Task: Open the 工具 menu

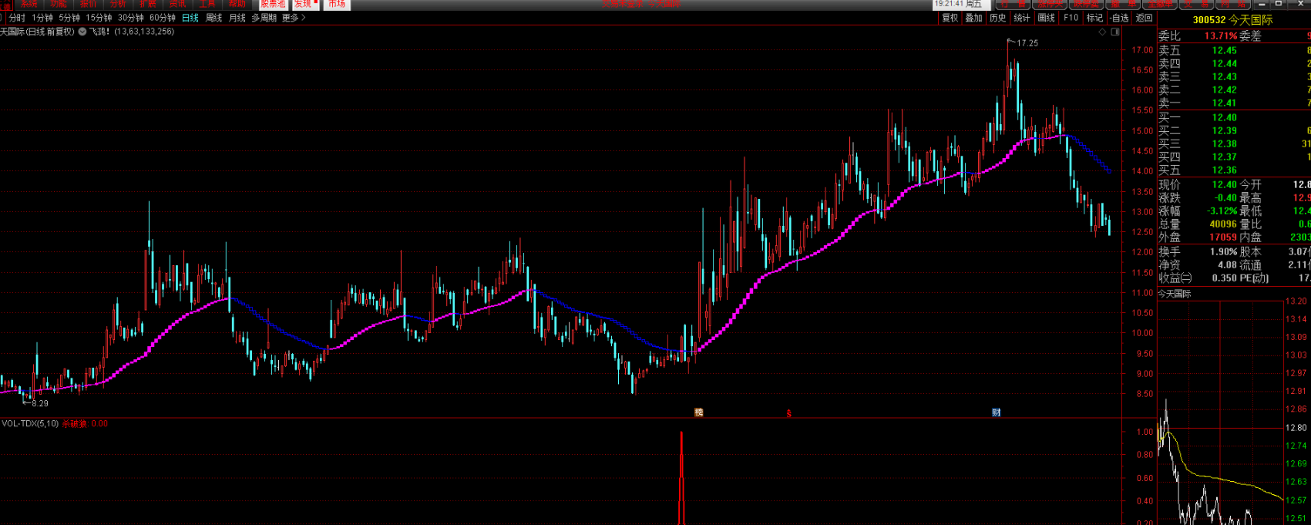Action: click(207, 4)
